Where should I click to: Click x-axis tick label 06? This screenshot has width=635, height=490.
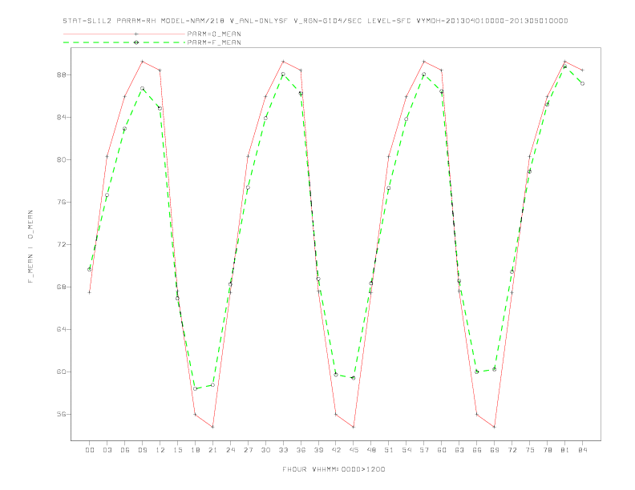point(125,450)
